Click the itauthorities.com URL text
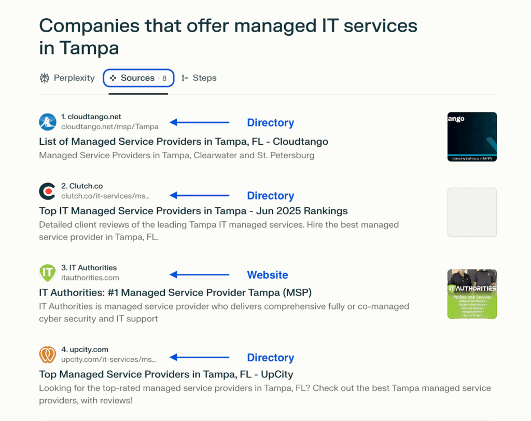531x421 pixels. click(x=90, y=278)
